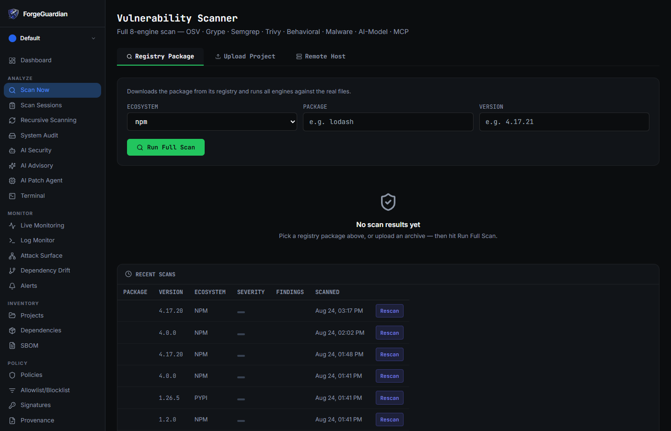
Task: Rescan the Aug 24, 01:48 PM entry
Action: (x=390, y=354)
